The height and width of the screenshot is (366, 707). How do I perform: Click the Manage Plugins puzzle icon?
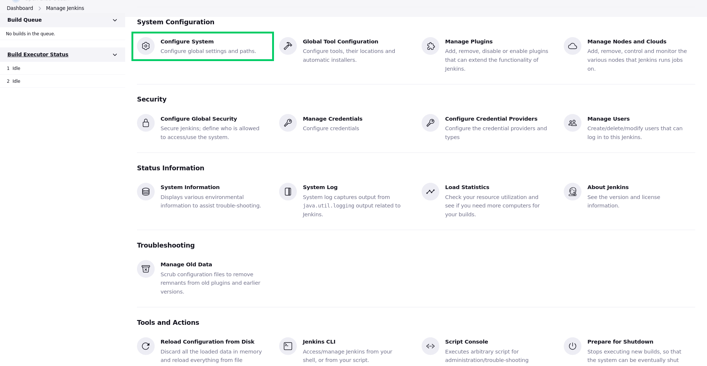pos(430,46)
